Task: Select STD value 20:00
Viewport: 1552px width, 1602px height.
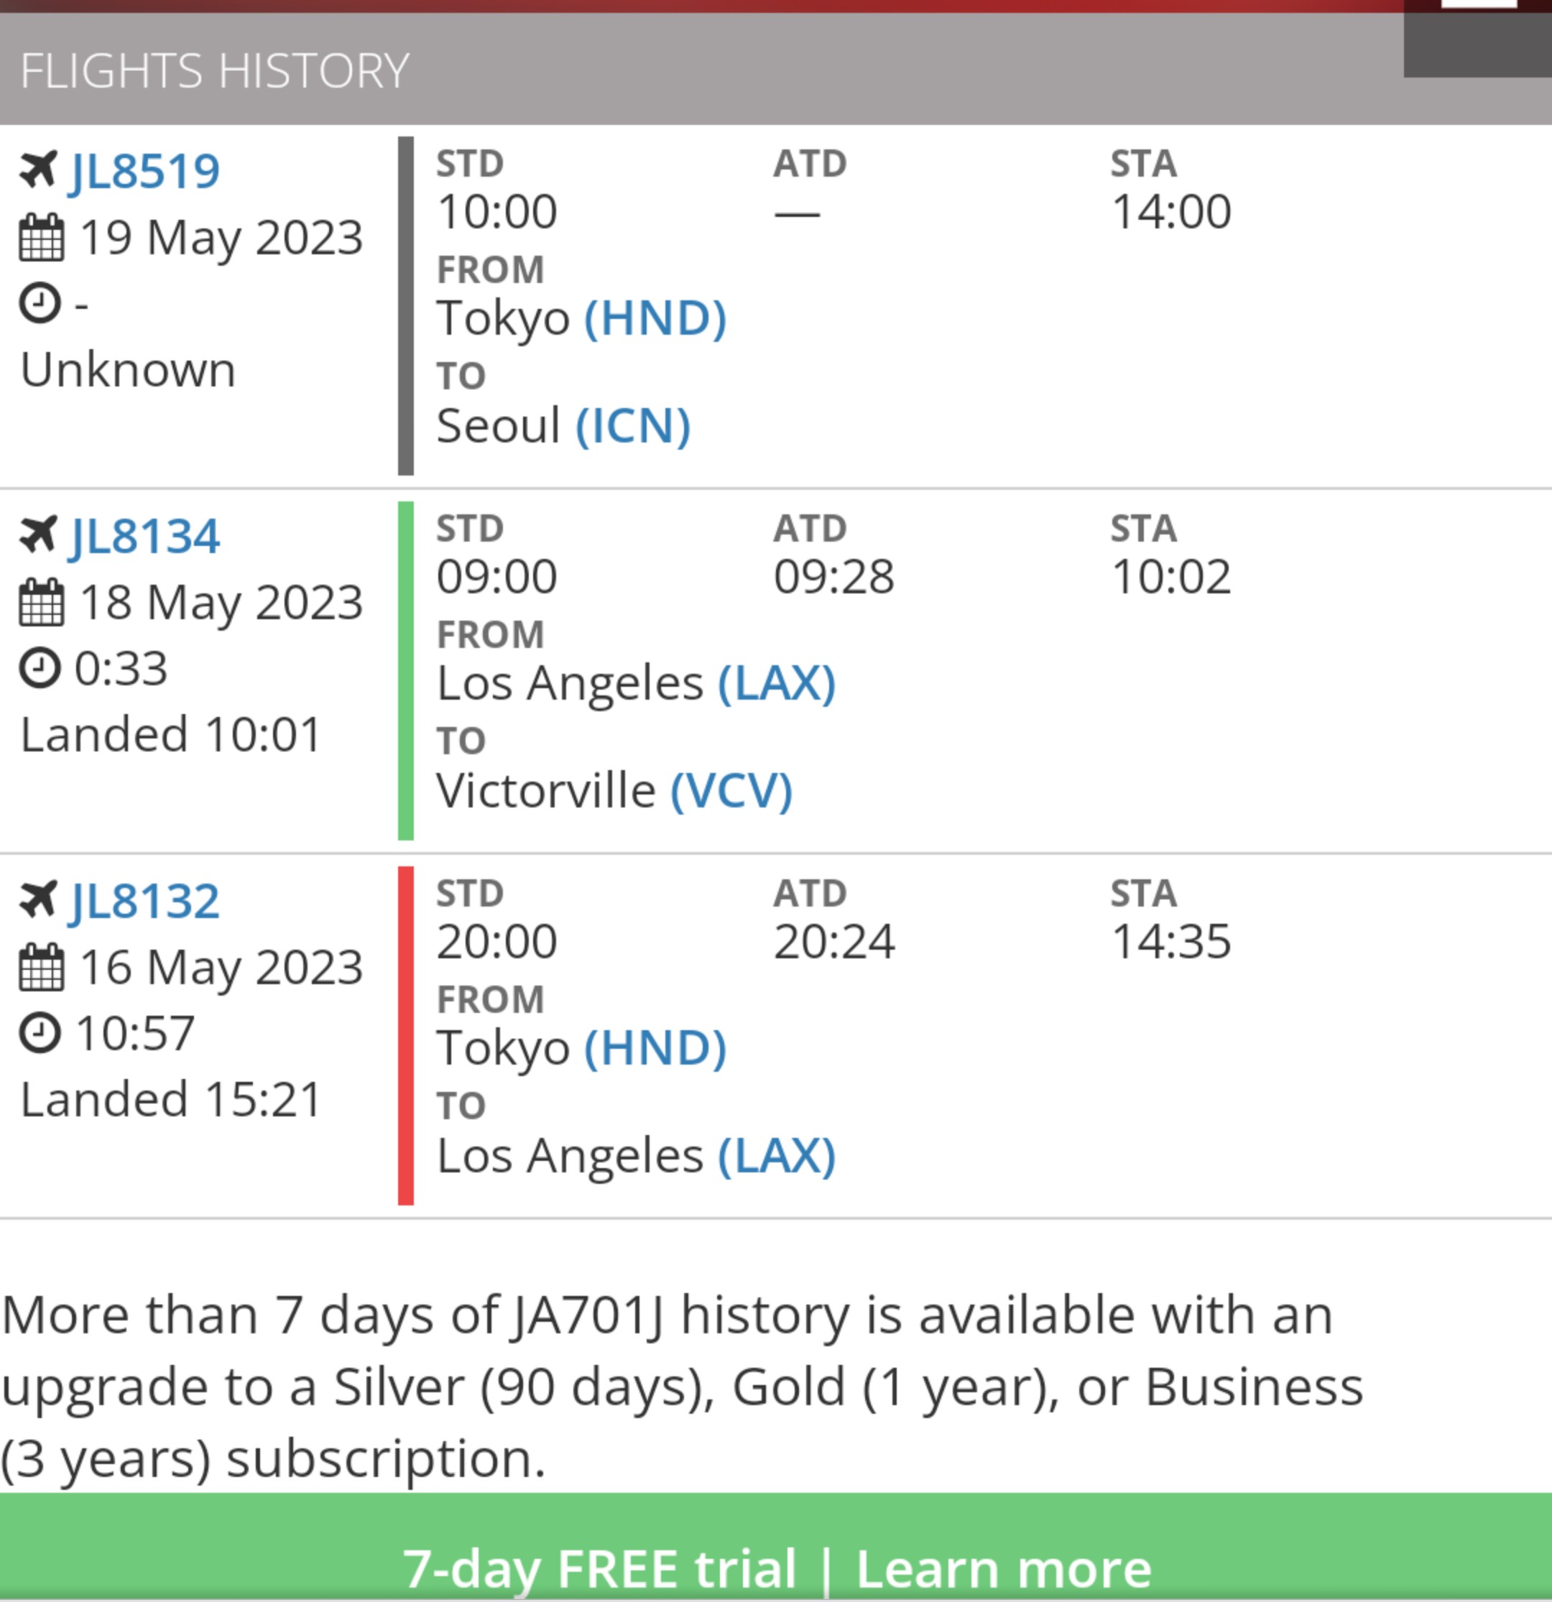Action: [x=497, y=941]
